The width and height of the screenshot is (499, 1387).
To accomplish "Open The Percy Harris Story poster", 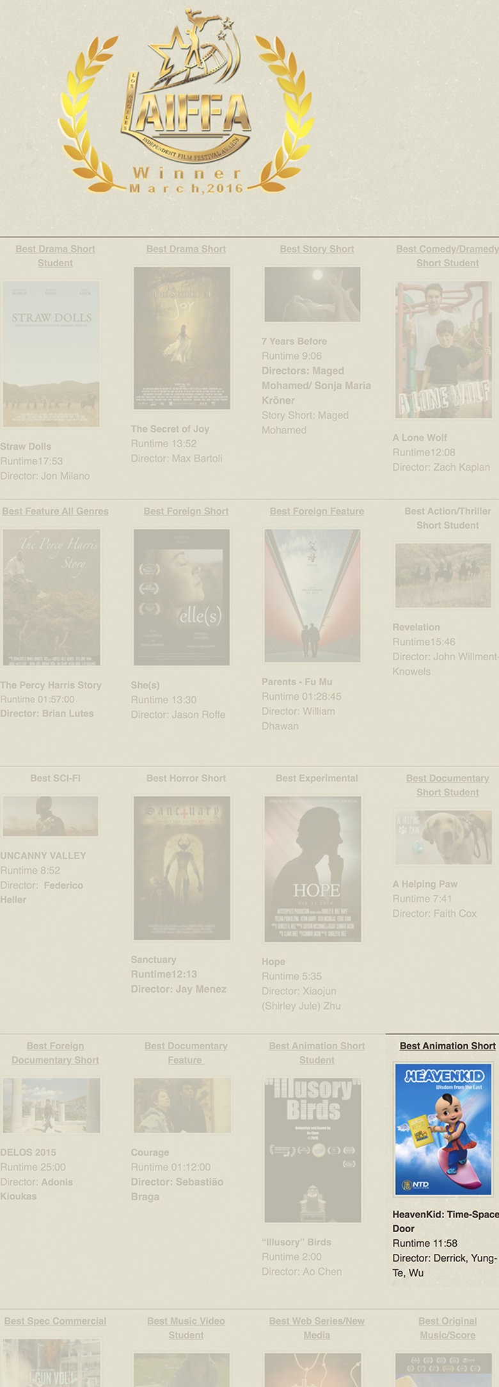I will click(x=51, y=597).
